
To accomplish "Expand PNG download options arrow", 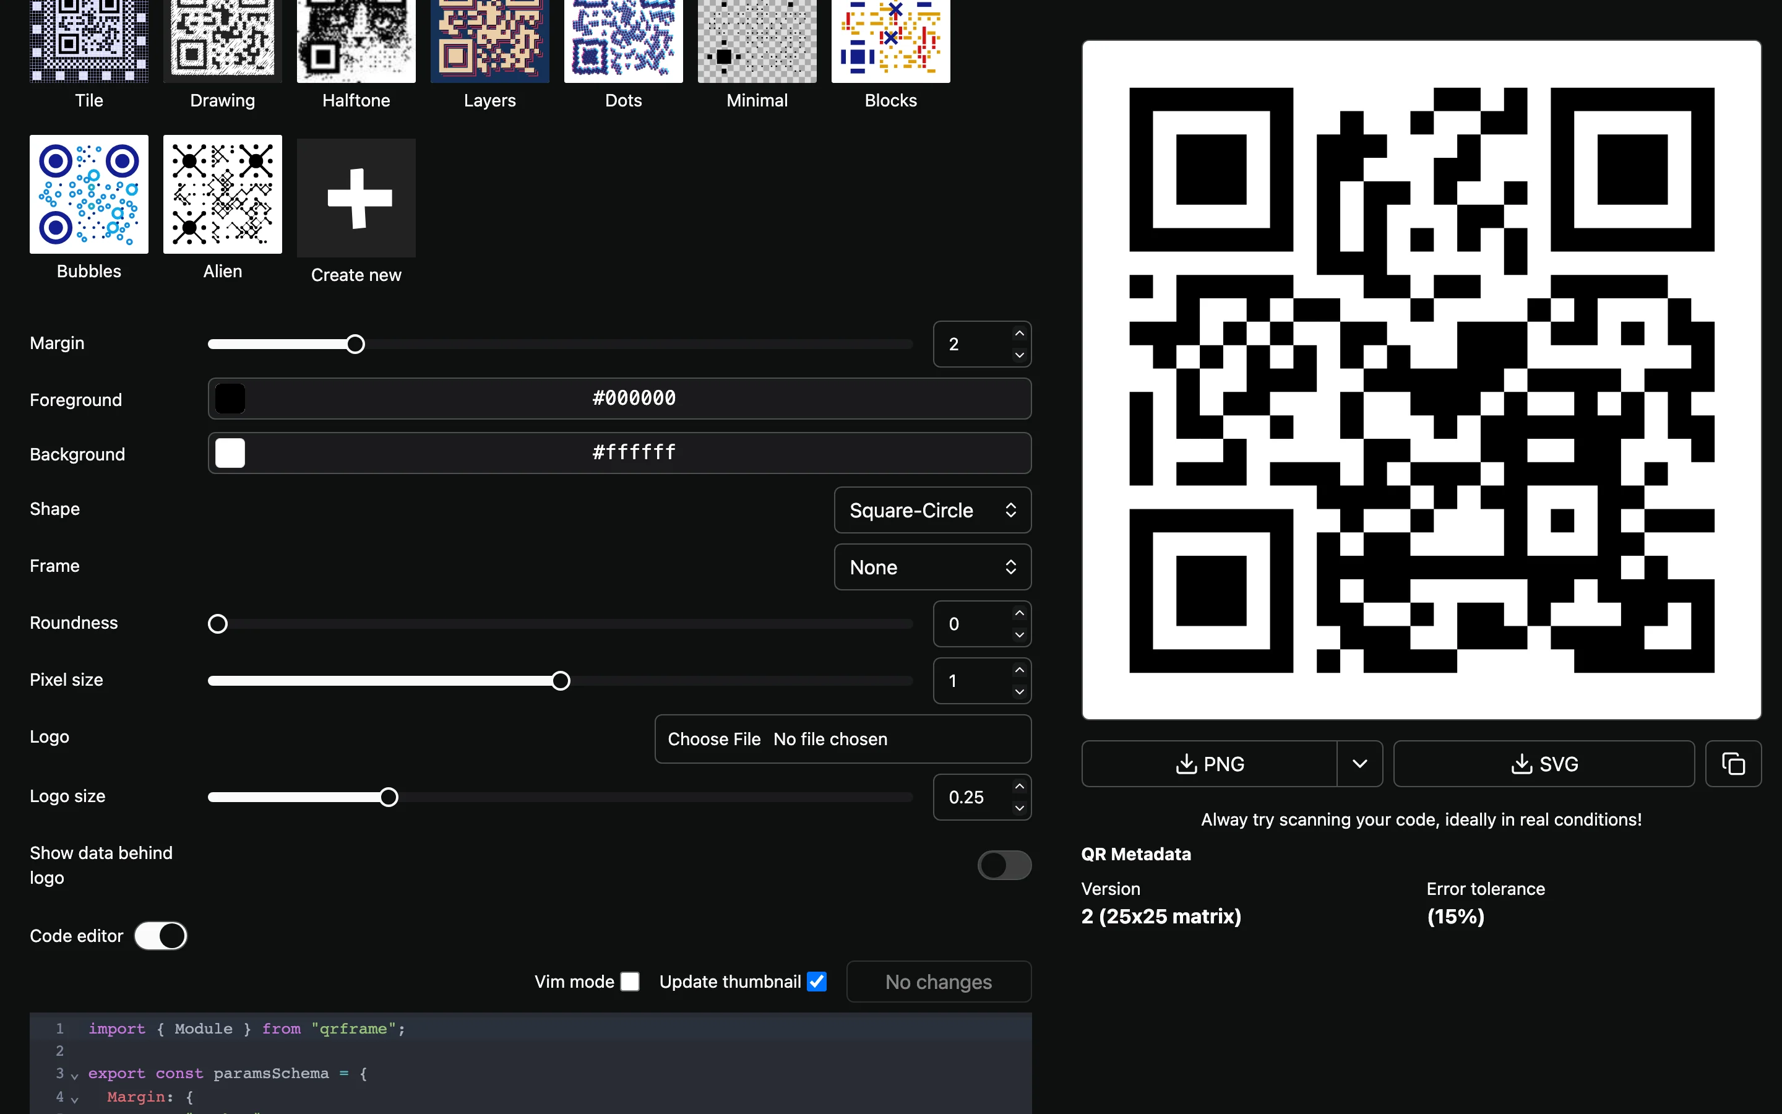I will click(x=1359, y=764).
